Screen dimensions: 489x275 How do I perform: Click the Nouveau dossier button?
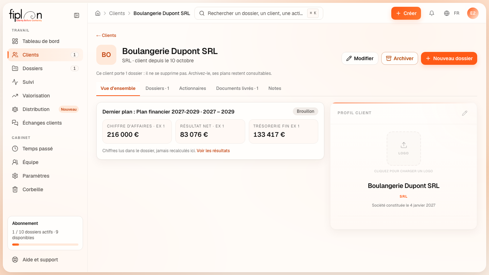pyautogui.click(x=449, y=58)
